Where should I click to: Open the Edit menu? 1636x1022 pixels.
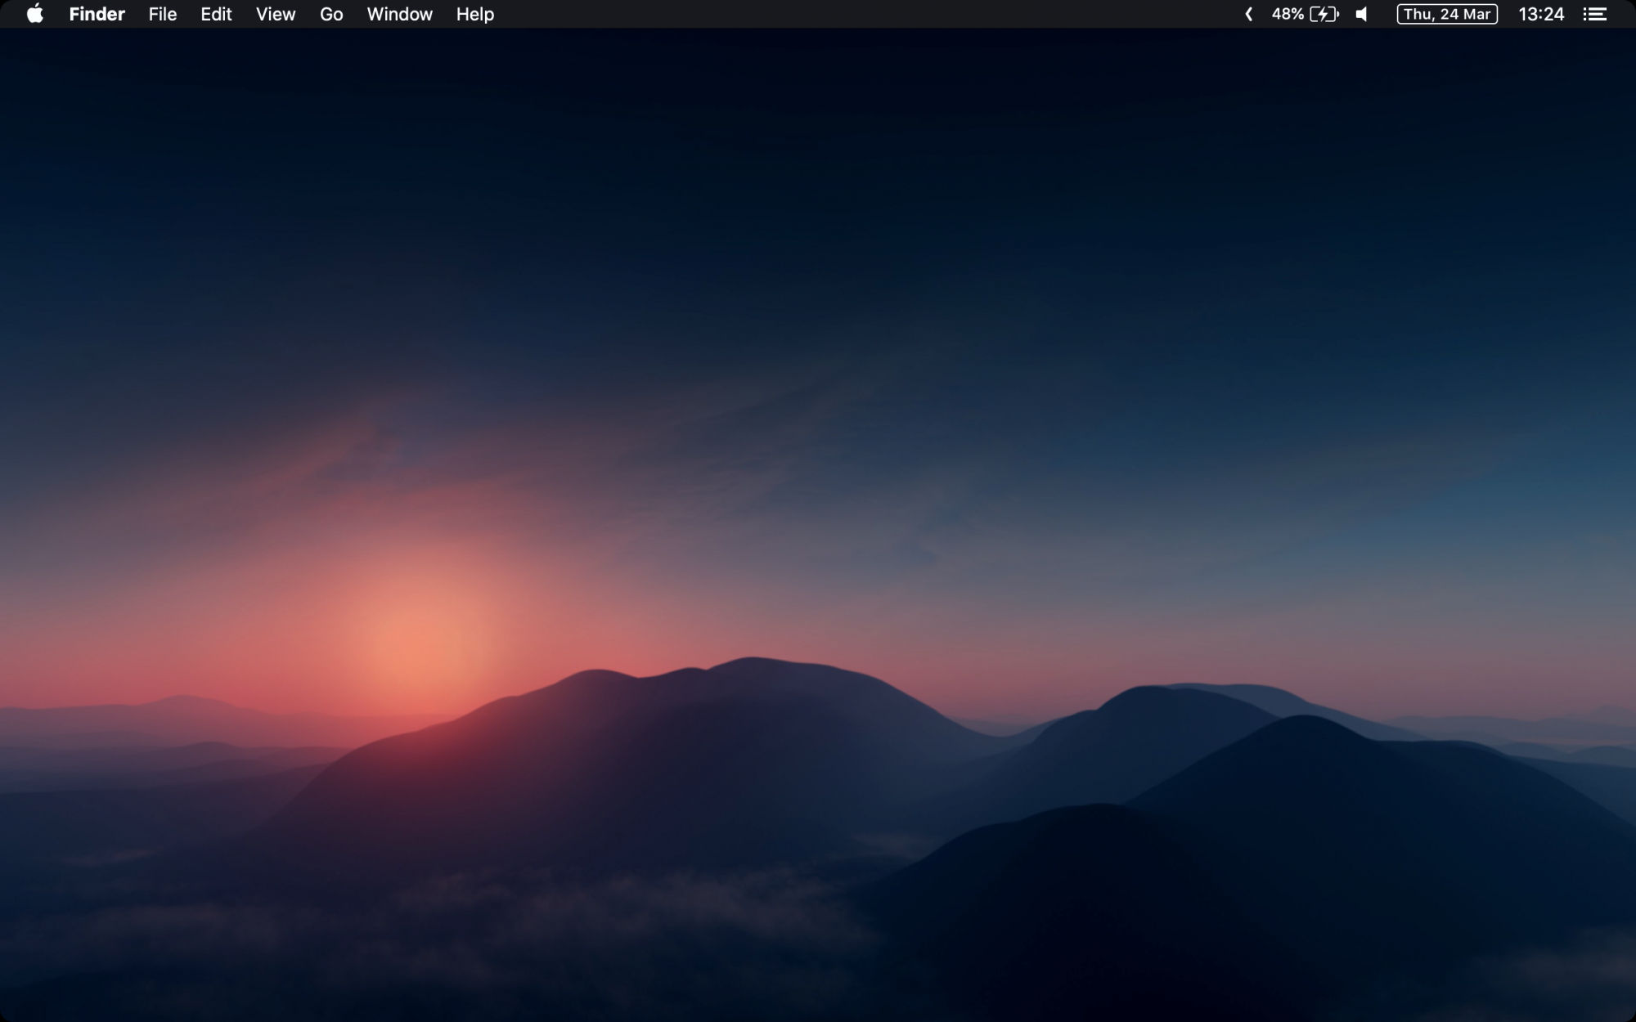click(216, 14)
